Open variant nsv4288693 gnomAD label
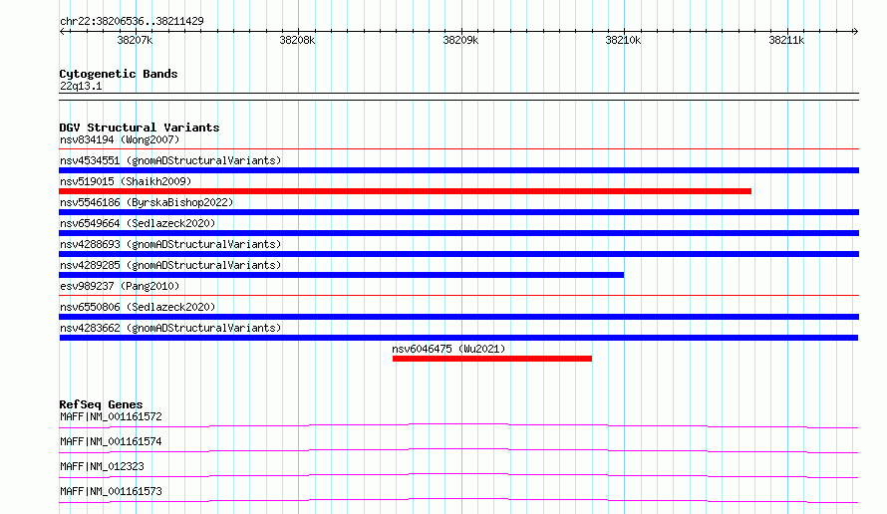887x514 pixels. pos(170,244)
